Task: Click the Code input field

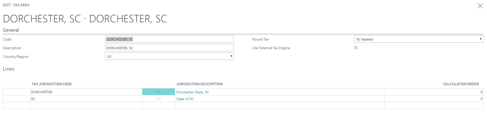Action: pyautogui.click(x=169, y=39)
